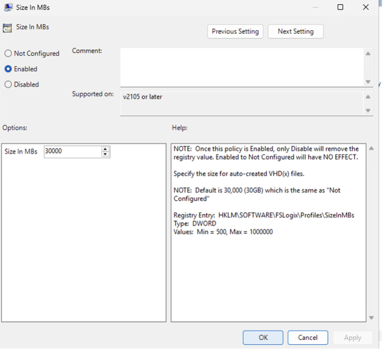Close the Size In MBs window
The height and width of the screenshot is (349, 383).
click(x=366, y=7)
